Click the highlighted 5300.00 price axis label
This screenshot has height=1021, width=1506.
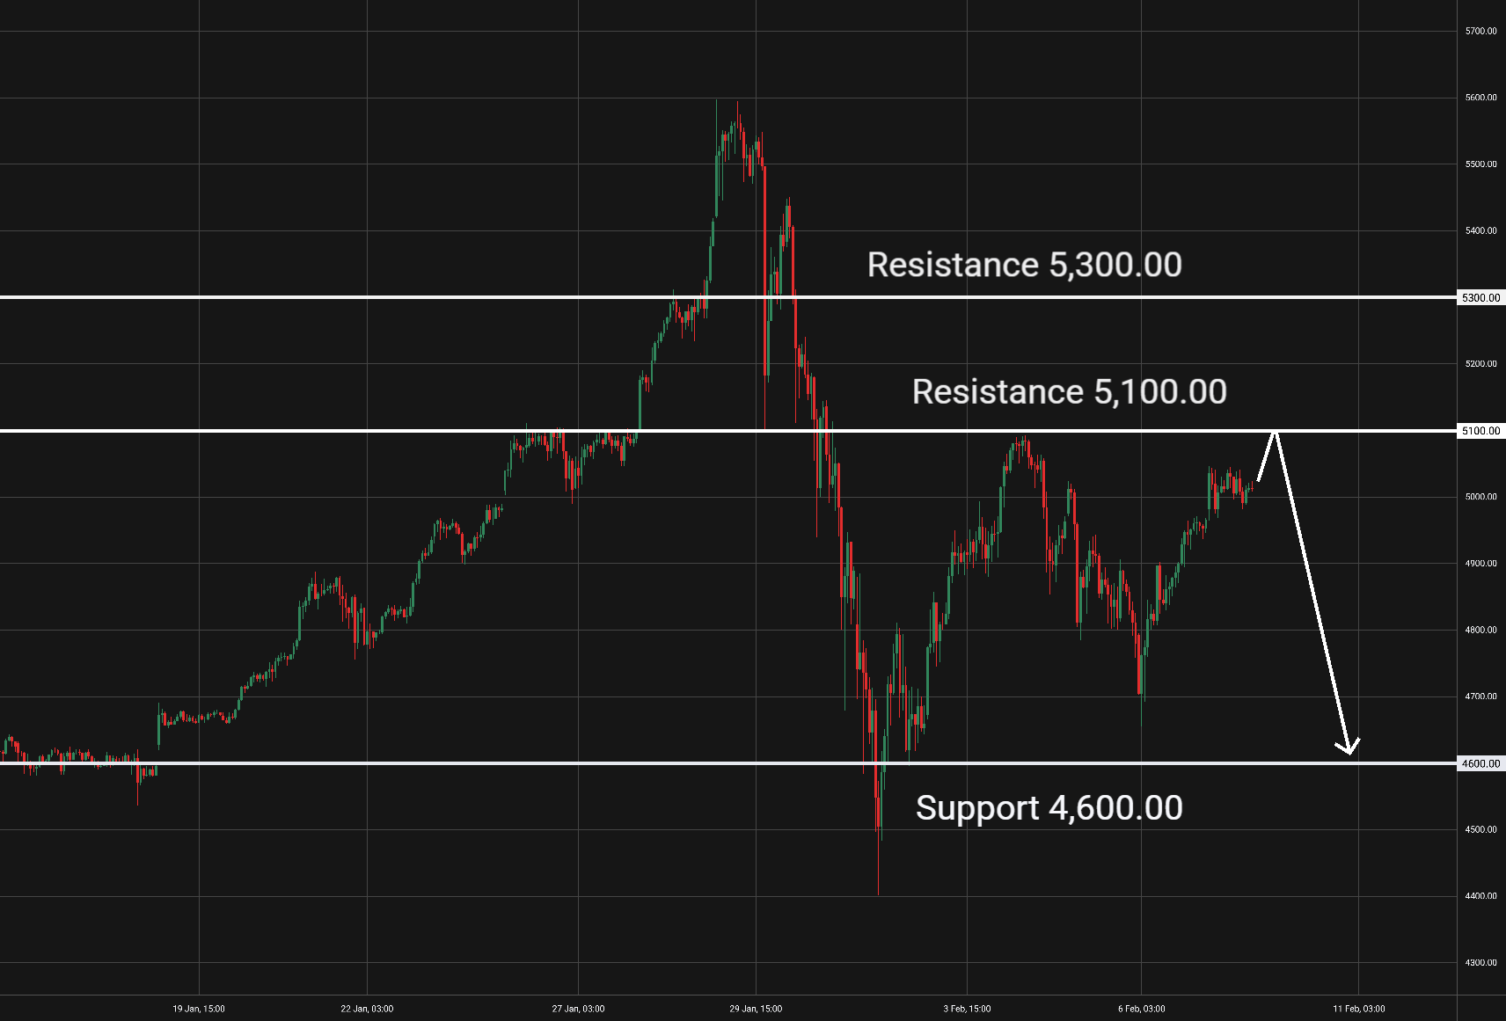tap(1480, 298)
